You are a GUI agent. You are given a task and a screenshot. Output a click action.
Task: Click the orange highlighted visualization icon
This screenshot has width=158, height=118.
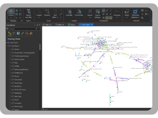point(107,18)
